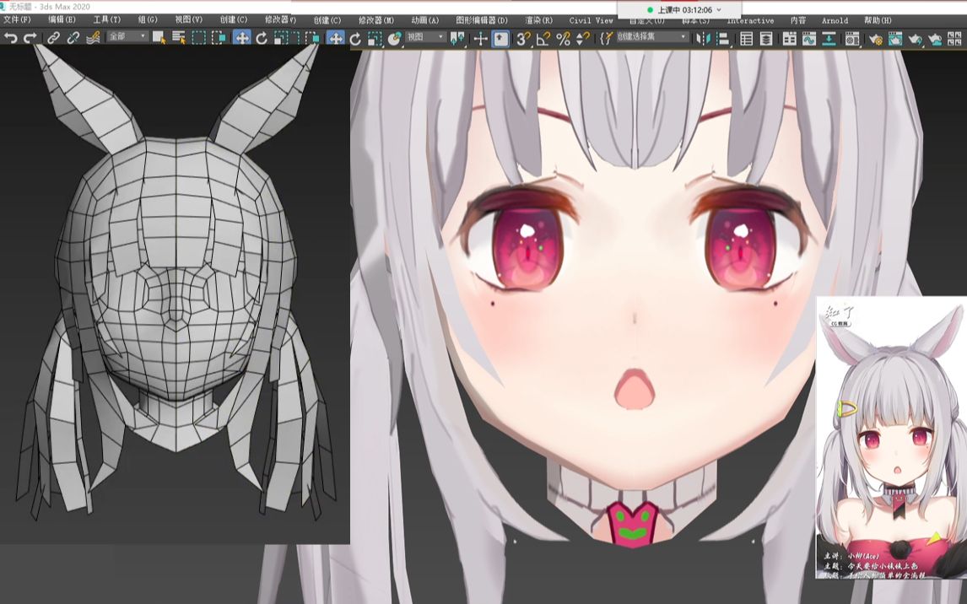Activate the Select and Link tool
Viewport: 967px width, 604px height.
coord(54,38)
